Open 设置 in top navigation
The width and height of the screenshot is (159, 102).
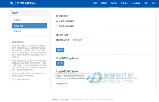[x=146, y=3]
